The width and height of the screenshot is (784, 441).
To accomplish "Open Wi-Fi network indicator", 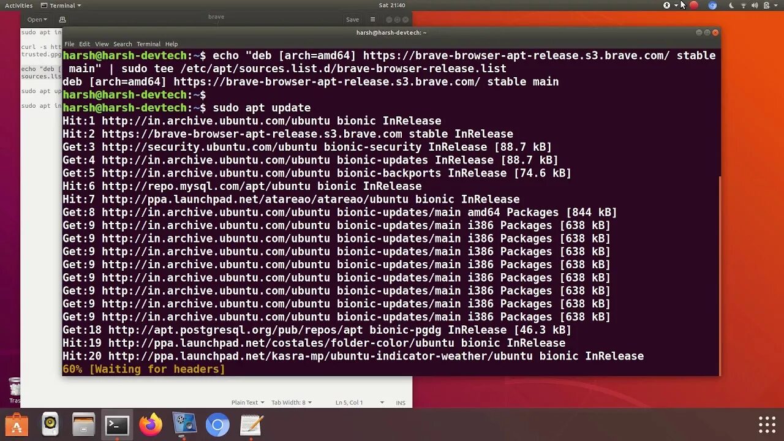I will [744, 6].
